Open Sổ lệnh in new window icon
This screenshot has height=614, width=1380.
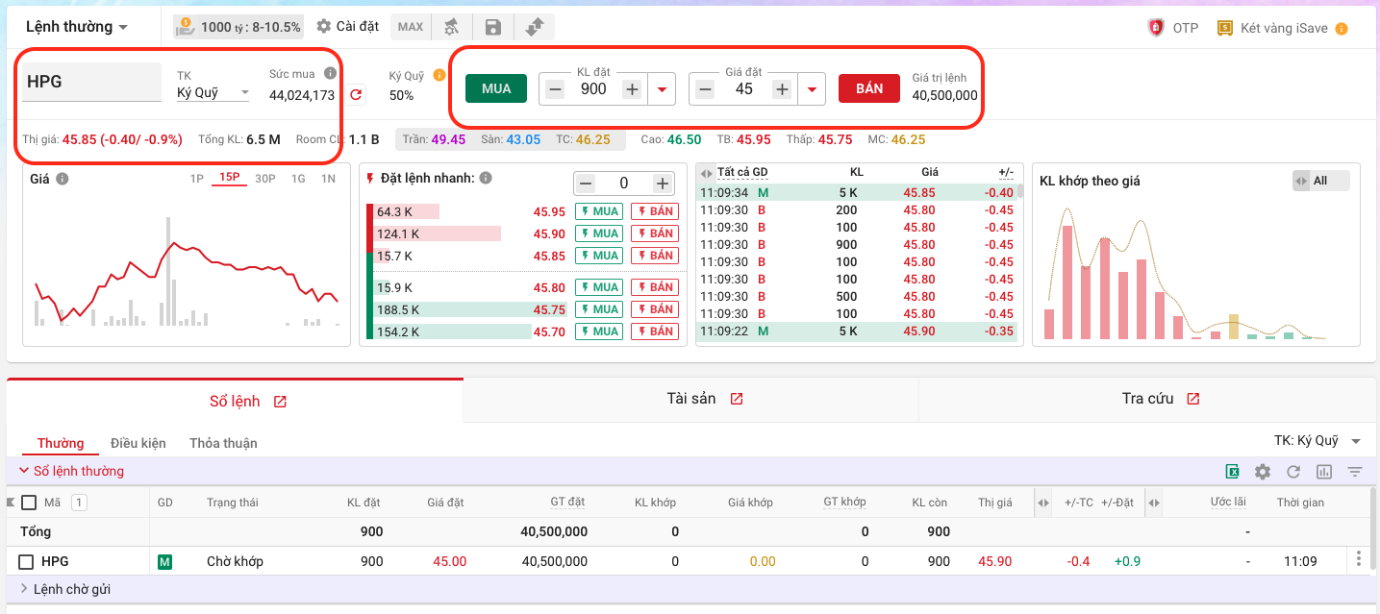click(280, 402)
